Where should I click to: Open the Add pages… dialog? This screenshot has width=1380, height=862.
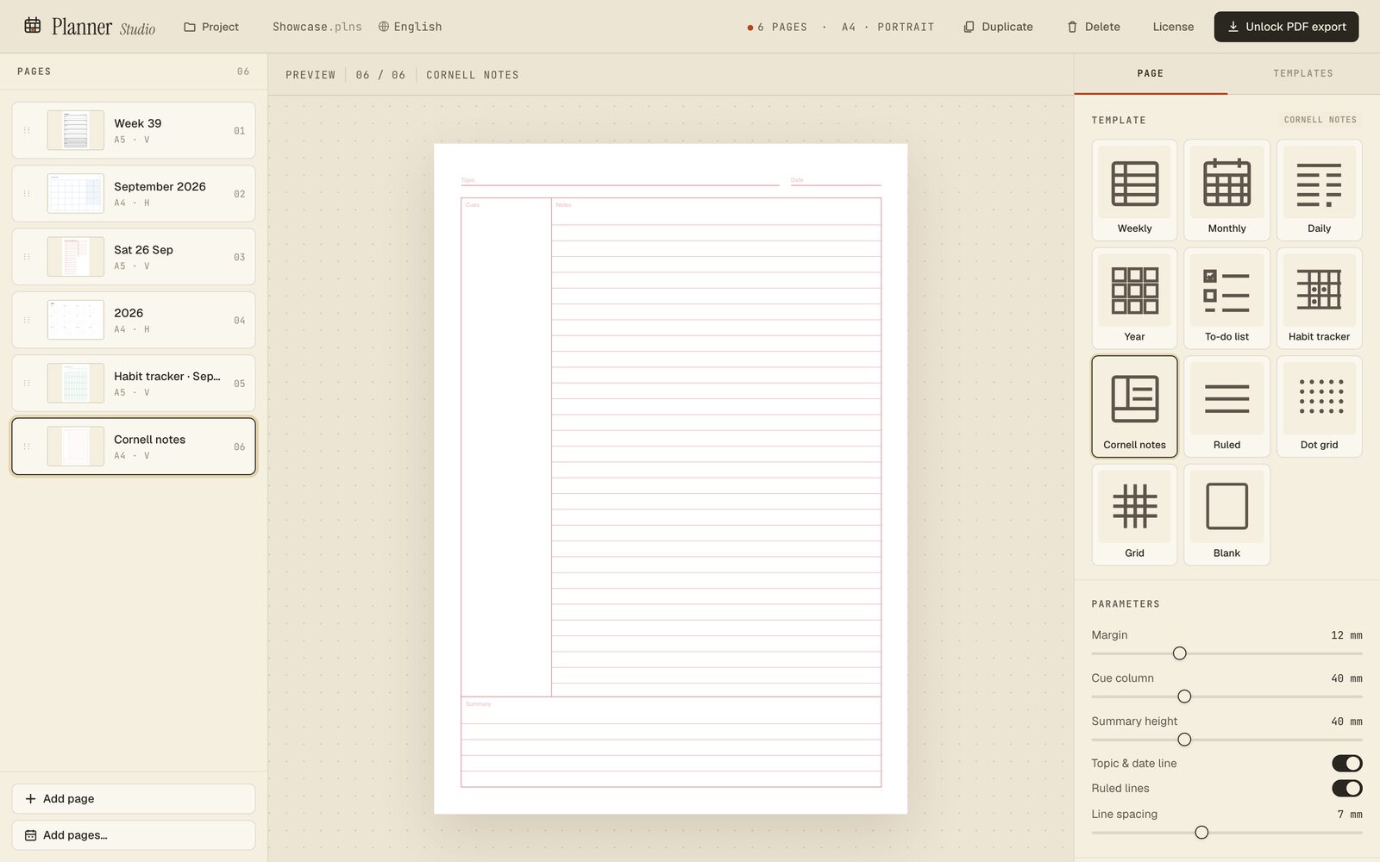pyautogui.click(x=134, y=835)
